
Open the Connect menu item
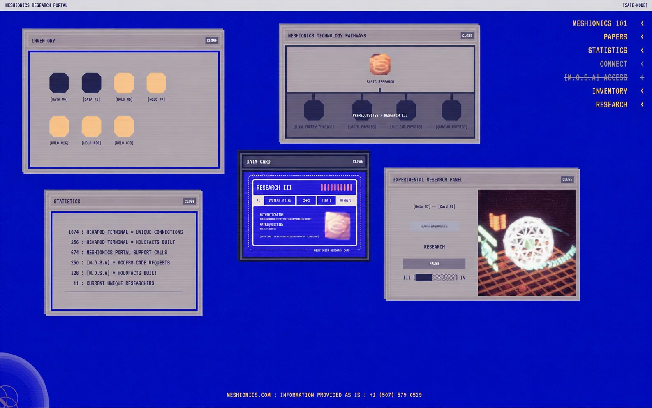pyautogui.click(x=613, y=64)
